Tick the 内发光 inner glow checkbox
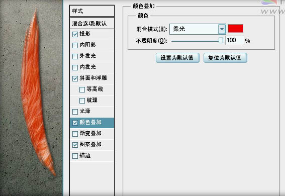The height and width of the screenshot is (196, 285). pyautogui.click(x=75, y=67)
